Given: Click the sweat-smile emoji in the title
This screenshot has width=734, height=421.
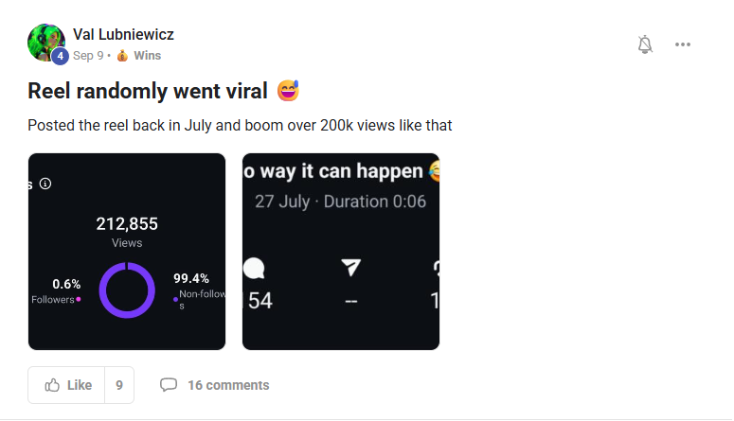Looking at the screenshot, I should coord(288,92).
